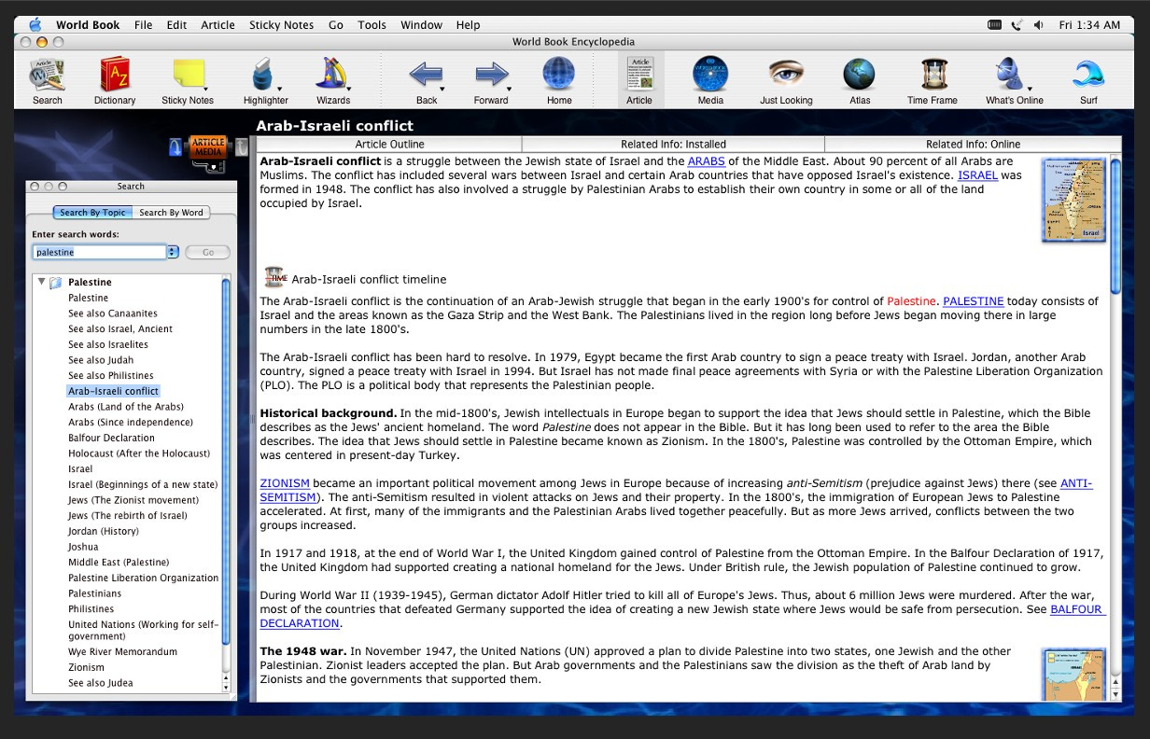
Task: Open the Sticky Notes dropdown arrow
Action: click(204, 89)
